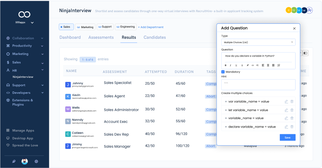
Task: Open settings gear in sidebar footer
Action: coord(36,161)
